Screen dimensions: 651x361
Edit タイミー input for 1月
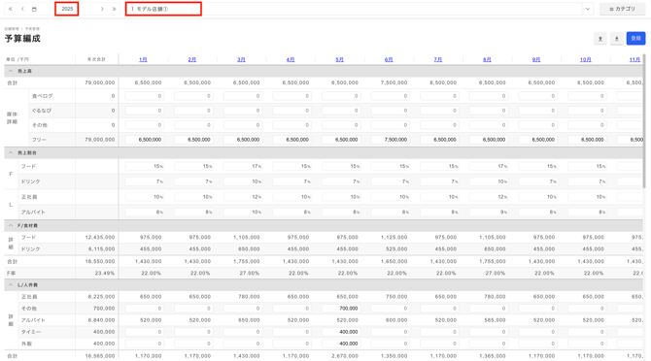[144, 332]
